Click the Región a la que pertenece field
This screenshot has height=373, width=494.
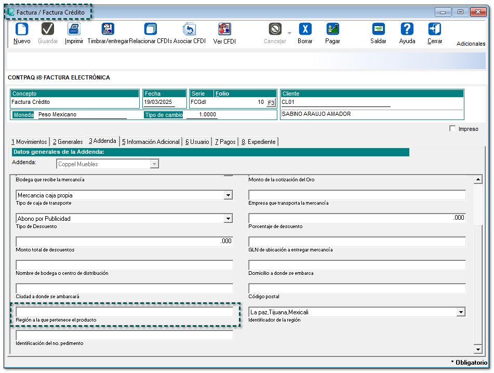click(125, 312)
